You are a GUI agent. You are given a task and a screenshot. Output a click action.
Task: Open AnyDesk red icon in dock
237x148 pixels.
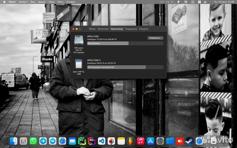tap(180, 141)
